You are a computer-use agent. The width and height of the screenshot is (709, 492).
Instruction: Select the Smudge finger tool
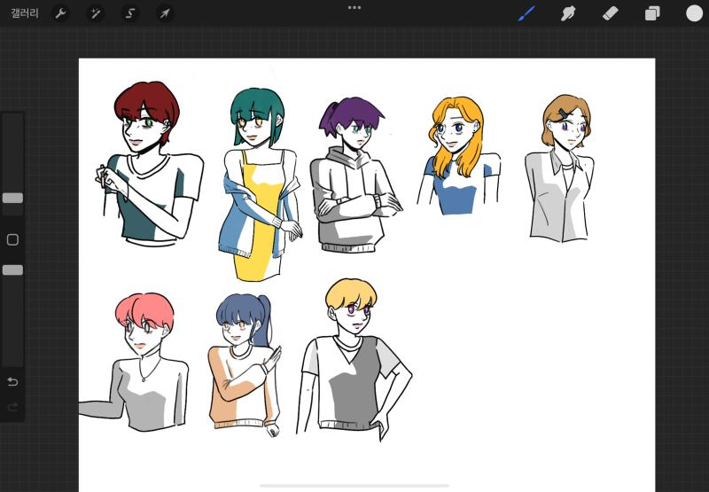click(568, 13)
